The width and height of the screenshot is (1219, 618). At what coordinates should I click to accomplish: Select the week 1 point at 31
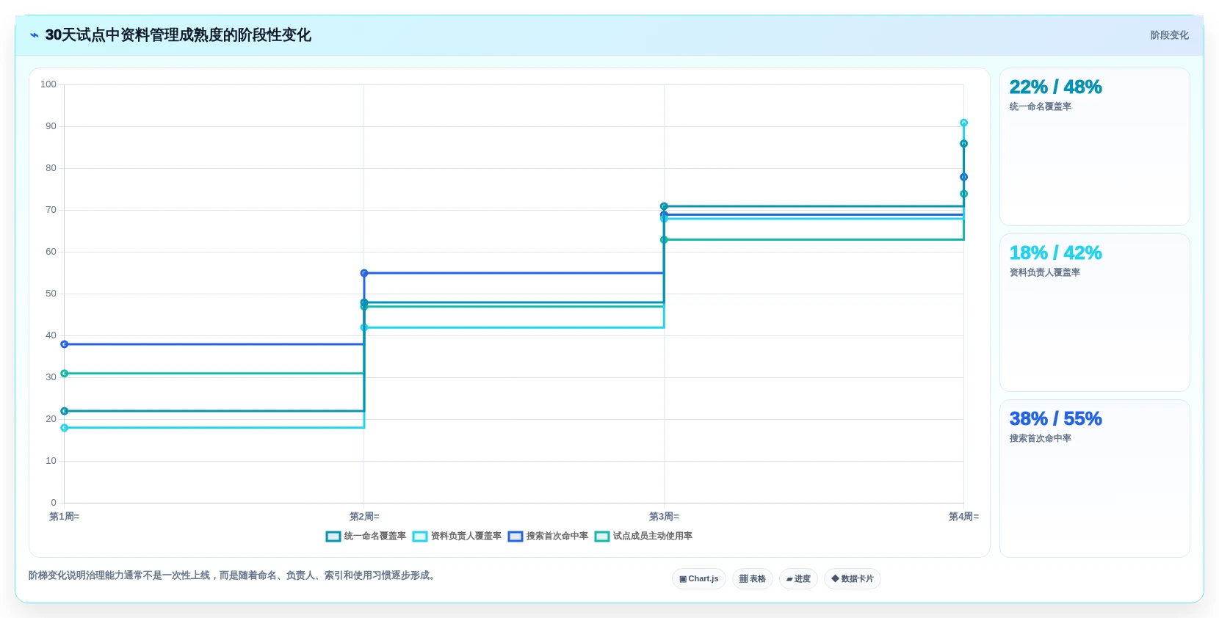tap(65, 374)
